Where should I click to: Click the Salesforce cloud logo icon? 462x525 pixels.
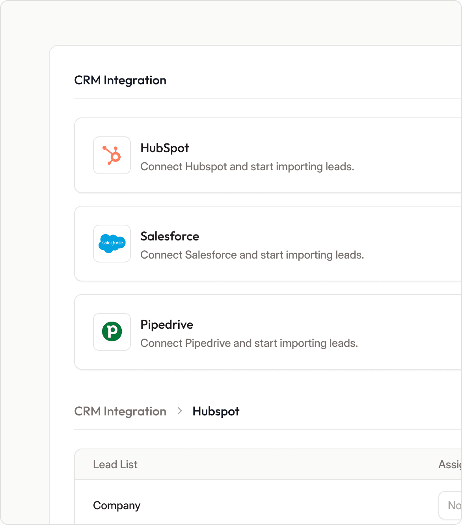[112, 244]
